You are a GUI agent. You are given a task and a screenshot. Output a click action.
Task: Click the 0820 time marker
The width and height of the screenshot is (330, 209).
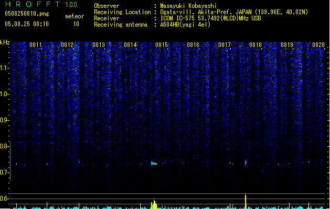pos(318,45)
